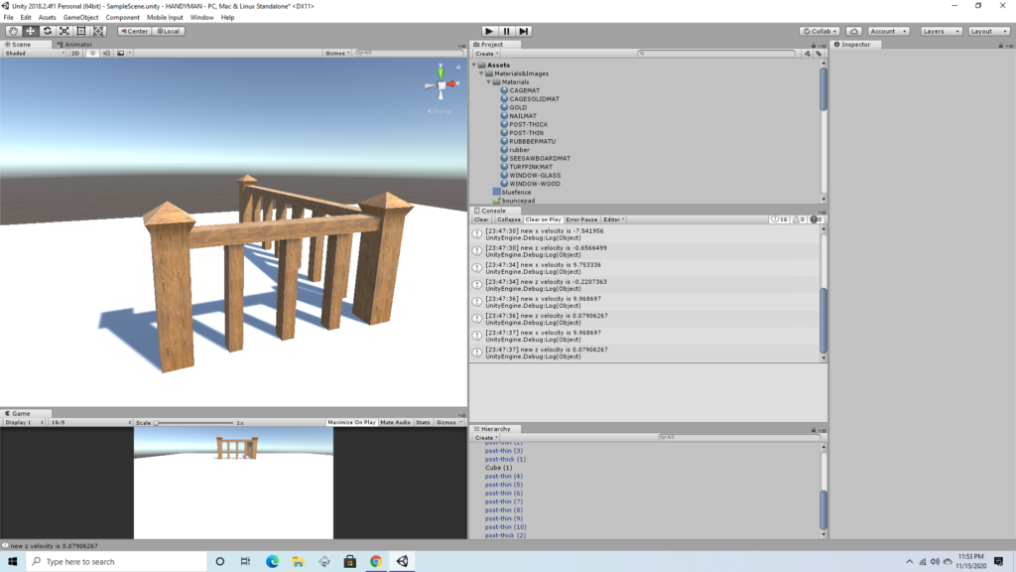
Task: Toggle 2D mode in Scene view
Action: tap(74, 53)
